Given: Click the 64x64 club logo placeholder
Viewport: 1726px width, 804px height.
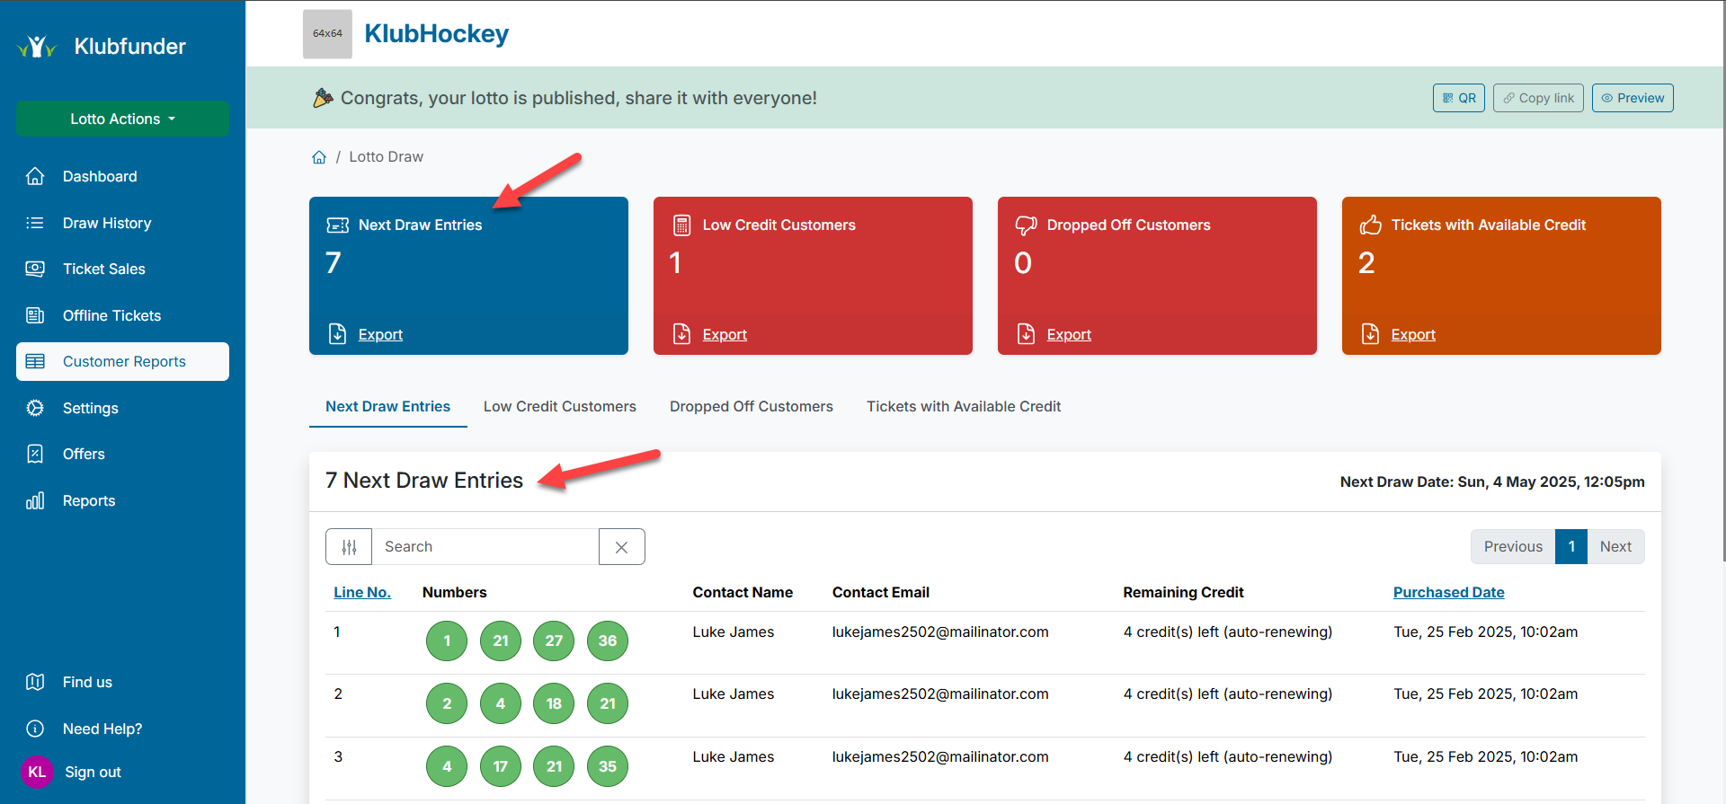Looking at the screenshot, I should (x=327, y=34).
